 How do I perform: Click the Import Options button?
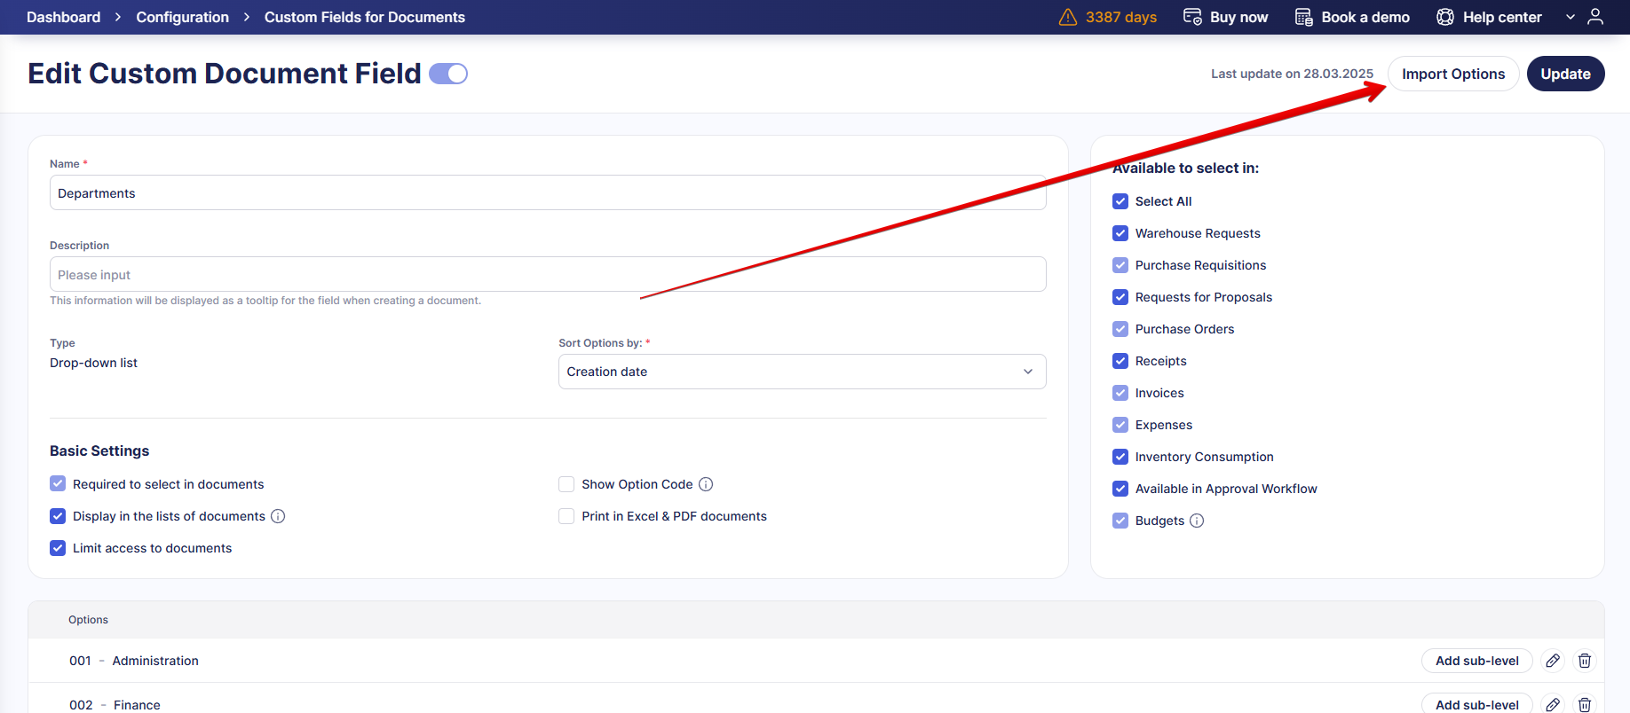[1453, 74]
